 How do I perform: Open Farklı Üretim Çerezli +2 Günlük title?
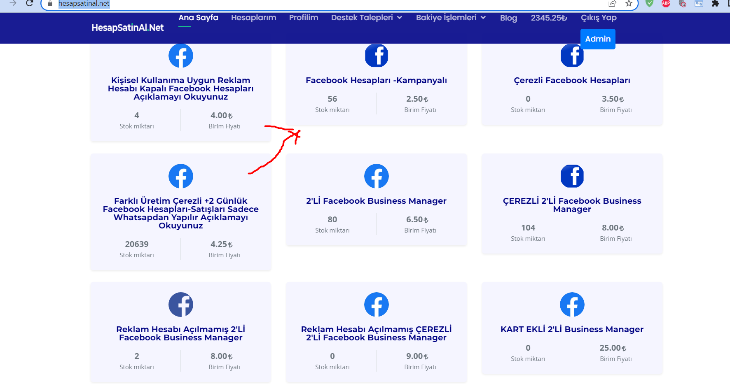181,213
